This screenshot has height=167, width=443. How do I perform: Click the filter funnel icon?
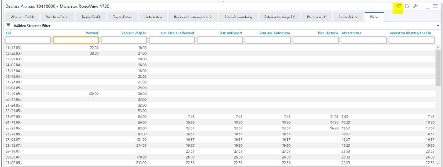click(8, 26)
